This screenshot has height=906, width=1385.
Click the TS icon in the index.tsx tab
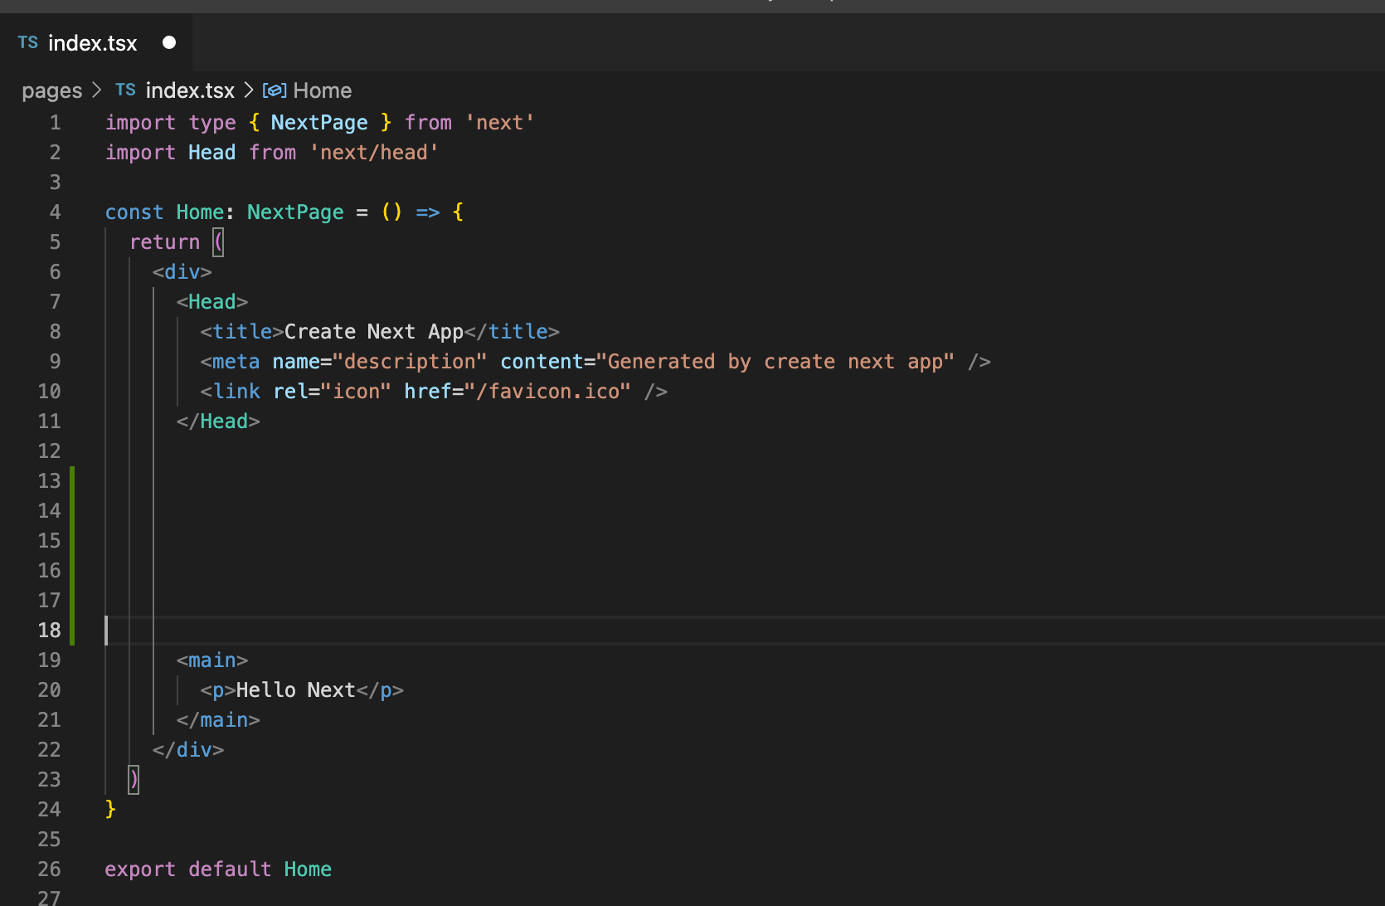click(x=28, y=42)
